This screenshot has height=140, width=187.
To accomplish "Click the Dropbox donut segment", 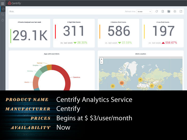I will [x=44, y=69].
